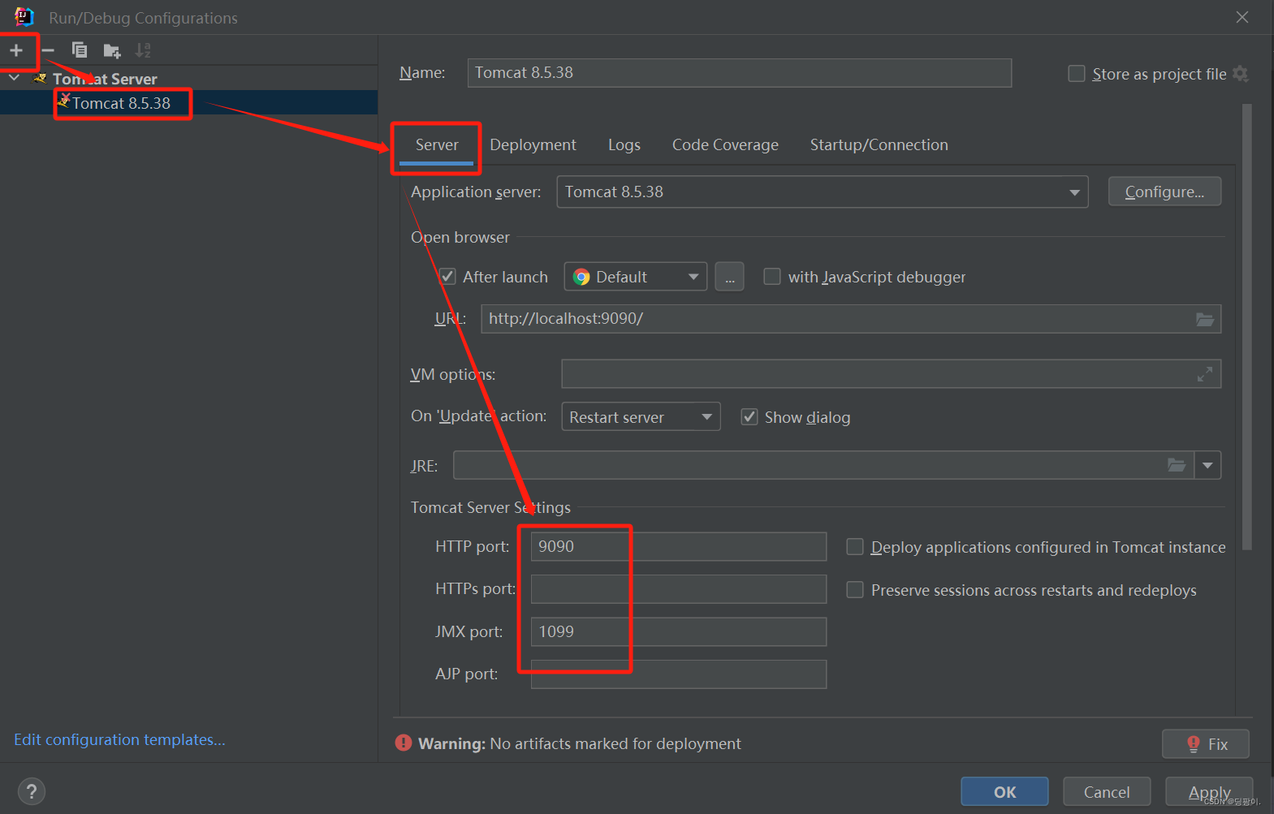
Task: Switch to the Logs tab
Action: 624,145
